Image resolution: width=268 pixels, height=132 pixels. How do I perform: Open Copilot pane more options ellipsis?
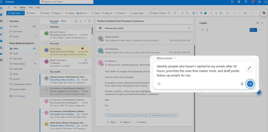260,30
